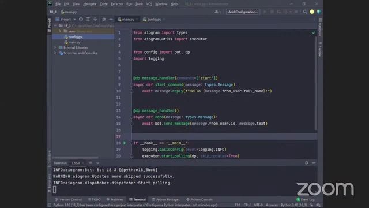Click Expand All icon in Project panel
The width and height of the screenshot is (369, 208).
(x=88, y=19)
